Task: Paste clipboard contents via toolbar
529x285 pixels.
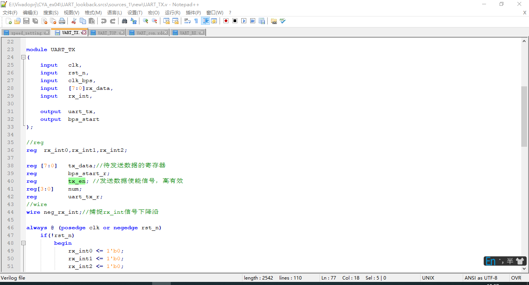Action: (91, 21)
